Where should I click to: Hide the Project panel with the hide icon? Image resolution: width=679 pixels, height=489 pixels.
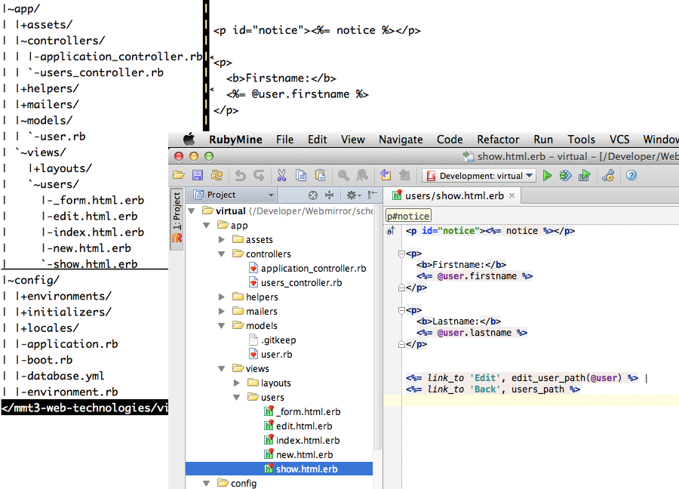tap(373, 195)
